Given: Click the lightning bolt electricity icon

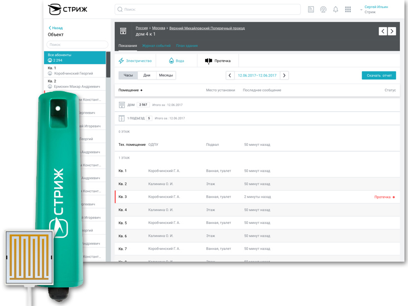Looking at the screenshot, I should [121, 61].
